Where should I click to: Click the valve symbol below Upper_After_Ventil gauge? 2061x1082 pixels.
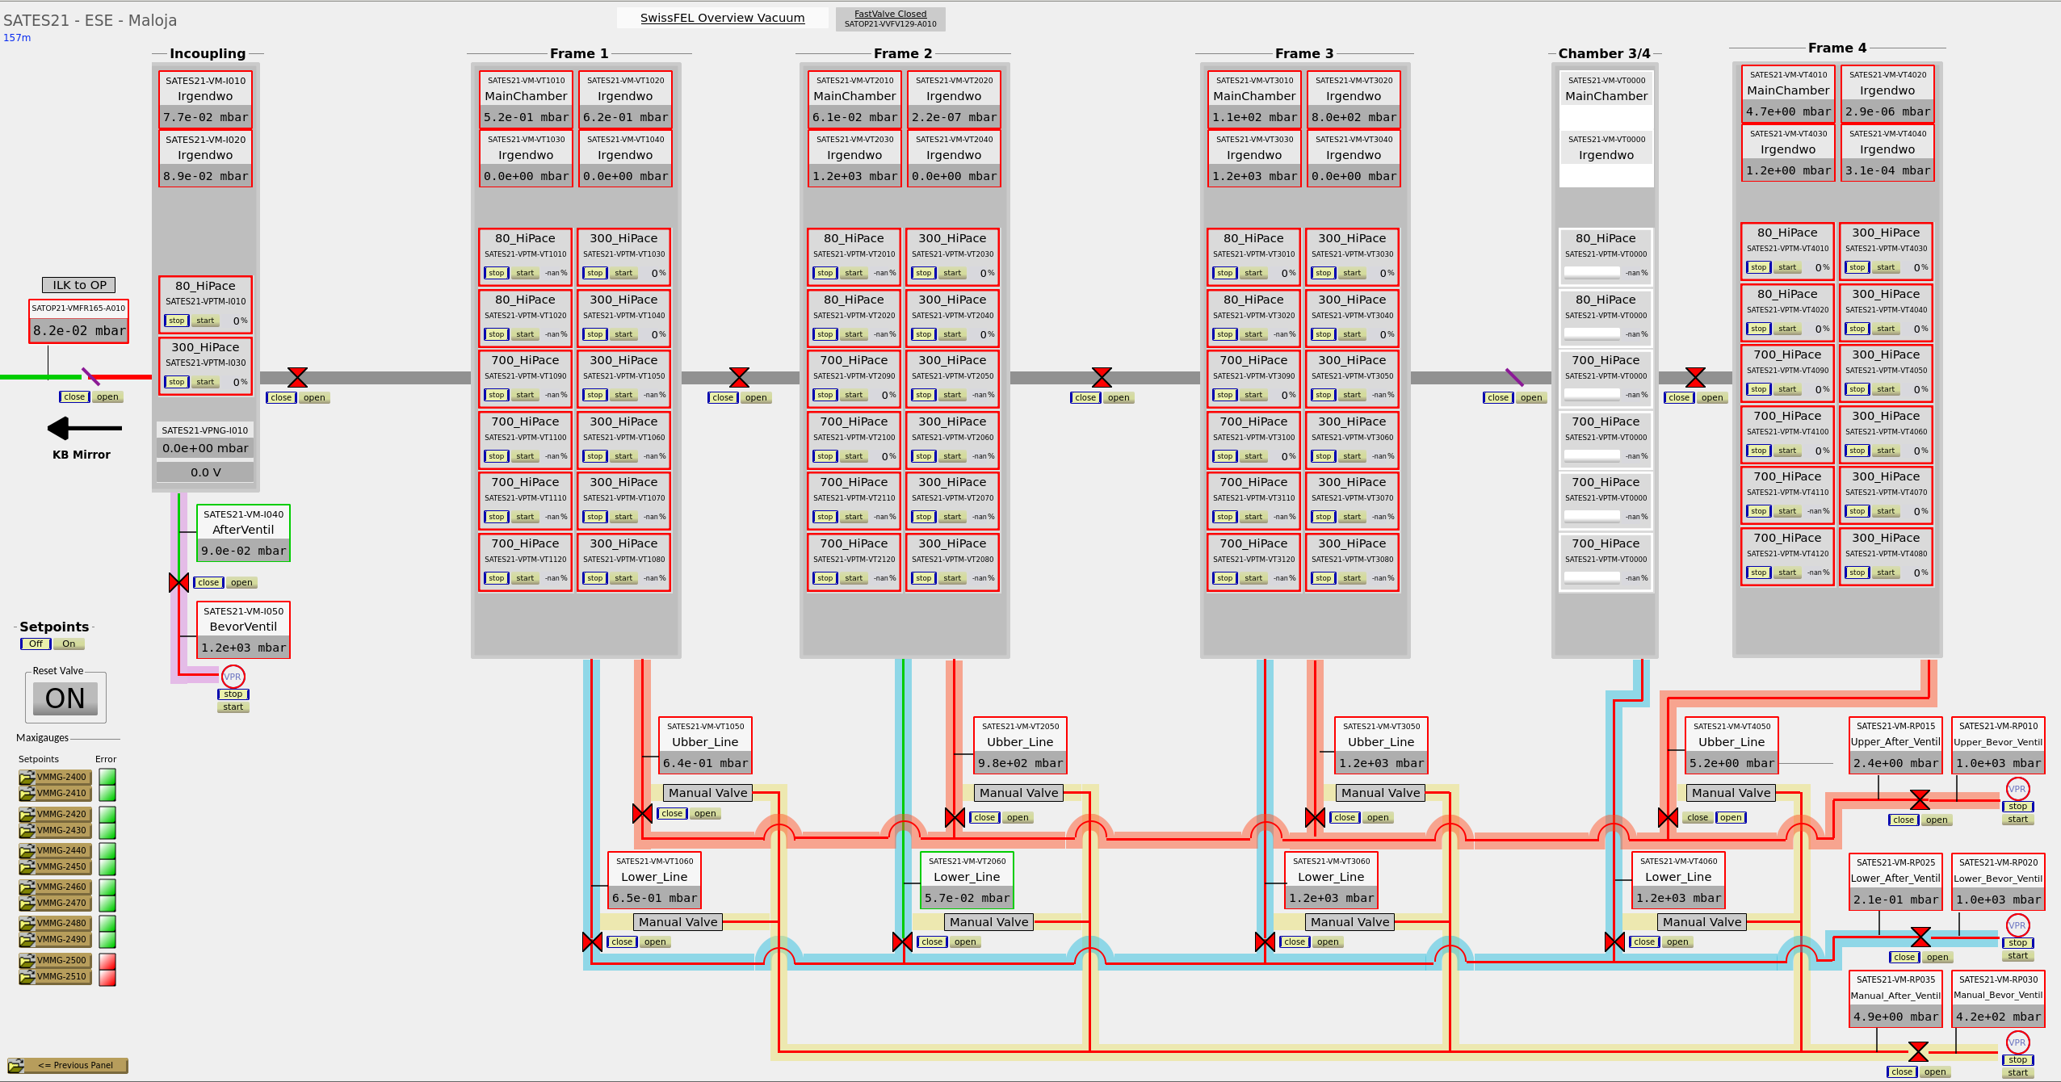point(1920,799)
